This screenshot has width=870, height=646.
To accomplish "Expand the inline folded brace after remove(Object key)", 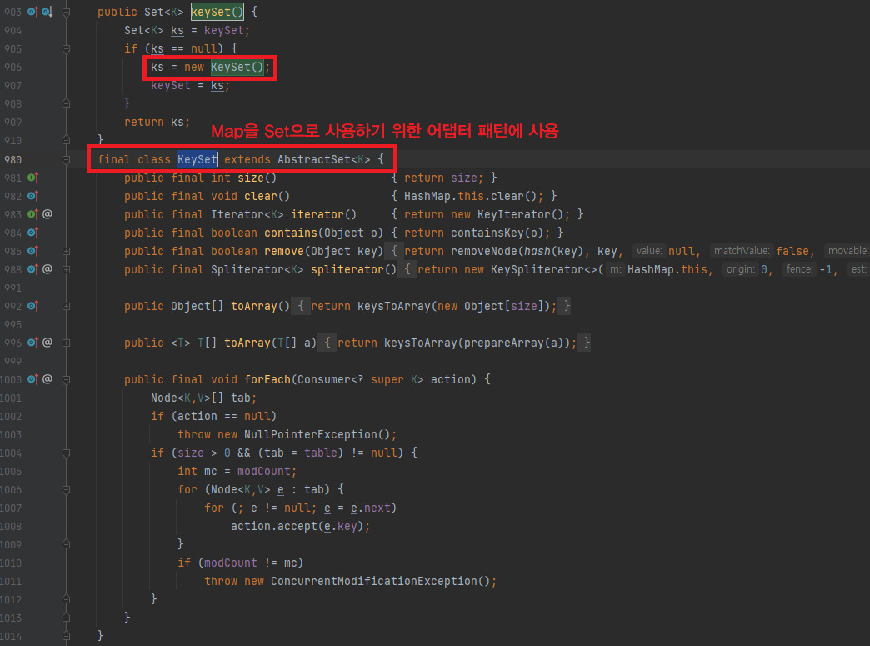I will click(x=394, y=251).
